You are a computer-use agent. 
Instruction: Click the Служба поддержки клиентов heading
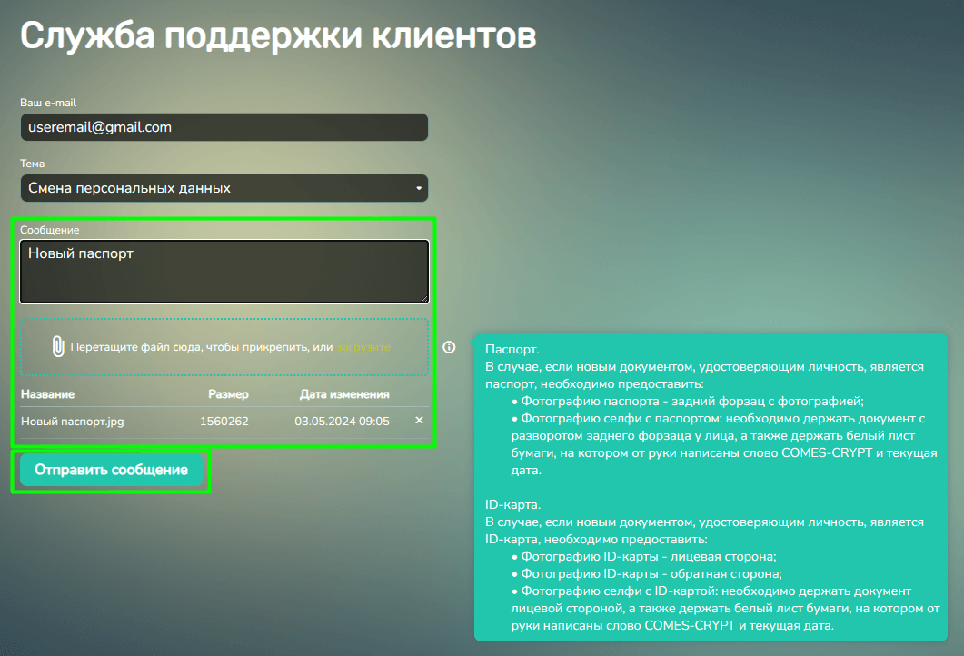(278, 36)
